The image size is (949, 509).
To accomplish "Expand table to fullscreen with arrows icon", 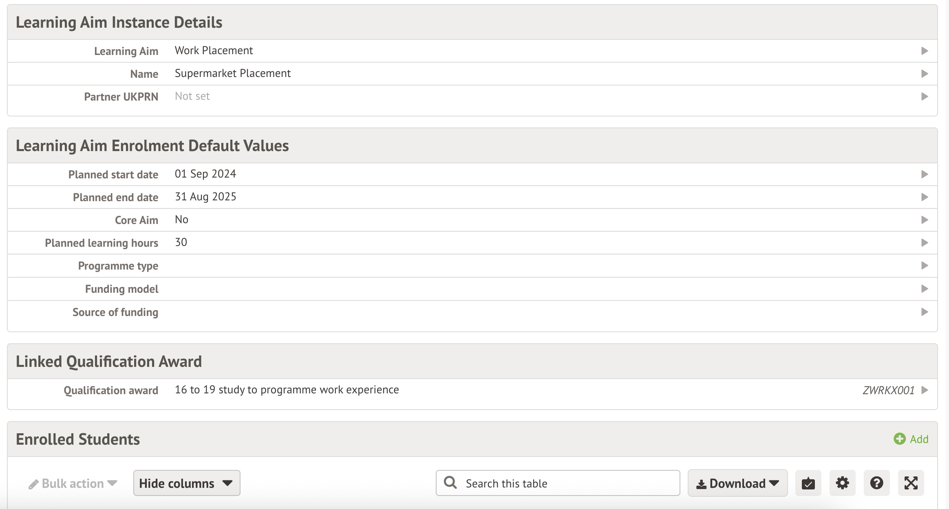I will (x=911, y=483).
